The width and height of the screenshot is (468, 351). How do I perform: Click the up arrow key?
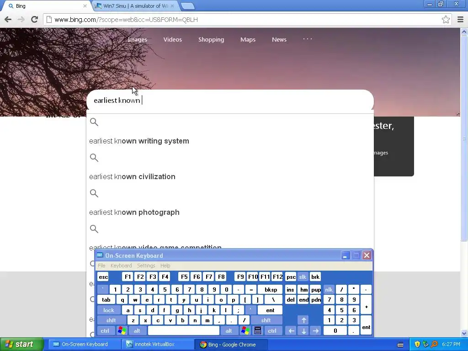pyautogui.click(x=303, y=320)
